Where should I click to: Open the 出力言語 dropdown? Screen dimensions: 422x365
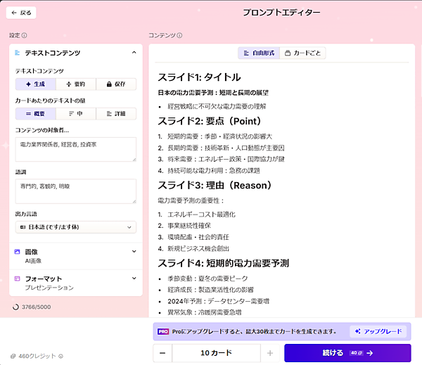click(75, 226)
